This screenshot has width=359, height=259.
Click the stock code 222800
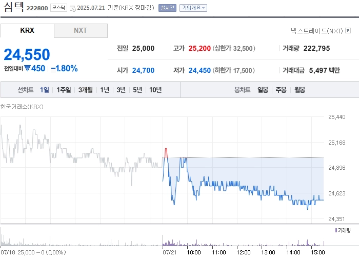point(37,8)
